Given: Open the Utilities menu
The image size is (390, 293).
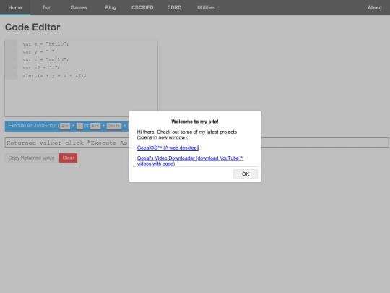Looking at the screenshot, I should (x=206, y=7).
